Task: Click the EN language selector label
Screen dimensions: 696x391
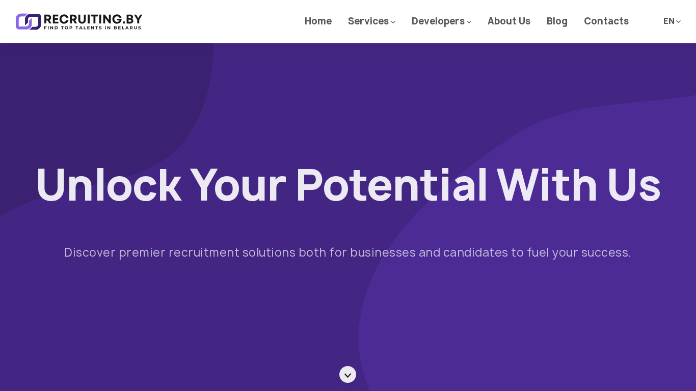Action: (668, 21)
